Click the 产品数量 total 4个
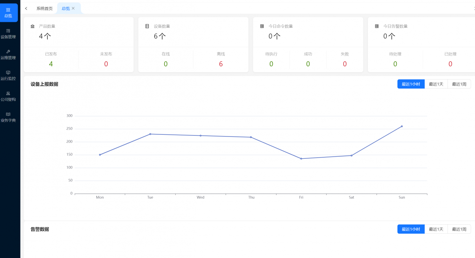This screenshot has width=475, height=258. 45,36
